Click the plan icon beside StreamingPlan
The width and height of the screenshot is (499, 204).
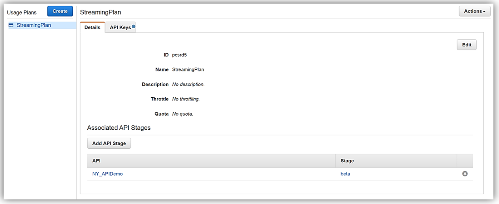[11, 25]
